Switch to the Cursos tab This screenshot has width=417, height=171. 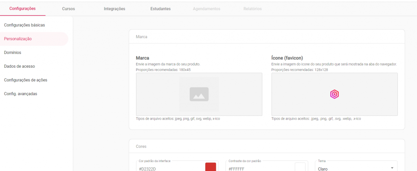click(68, 9)
